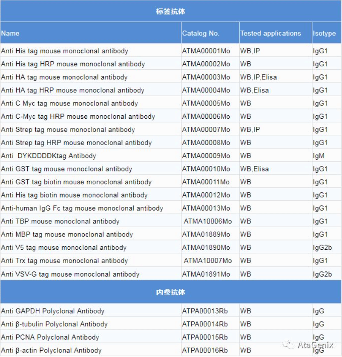Click 'Anti Strep tag mouse monoclonal antibody'
The image size is (342, 357).
pyautogui.click(x=68, y=129)
